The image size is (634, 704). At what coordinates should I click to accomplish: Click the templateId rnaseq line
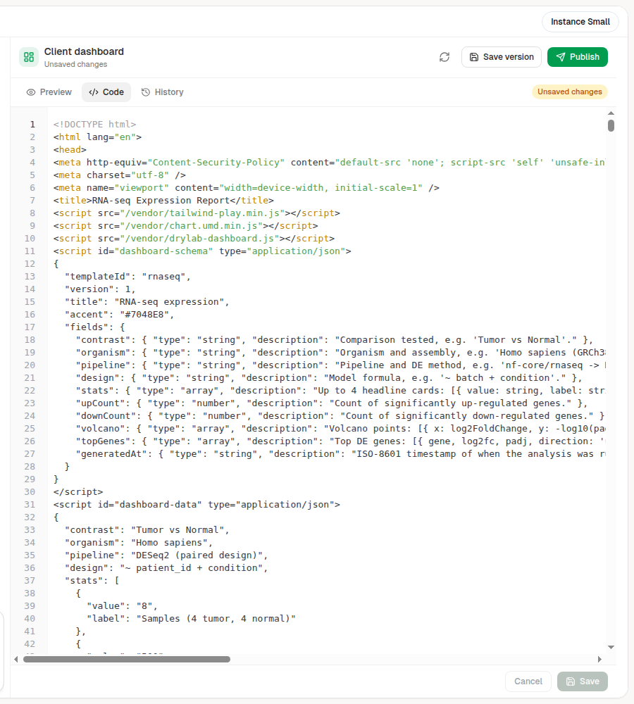click(128, 276)
